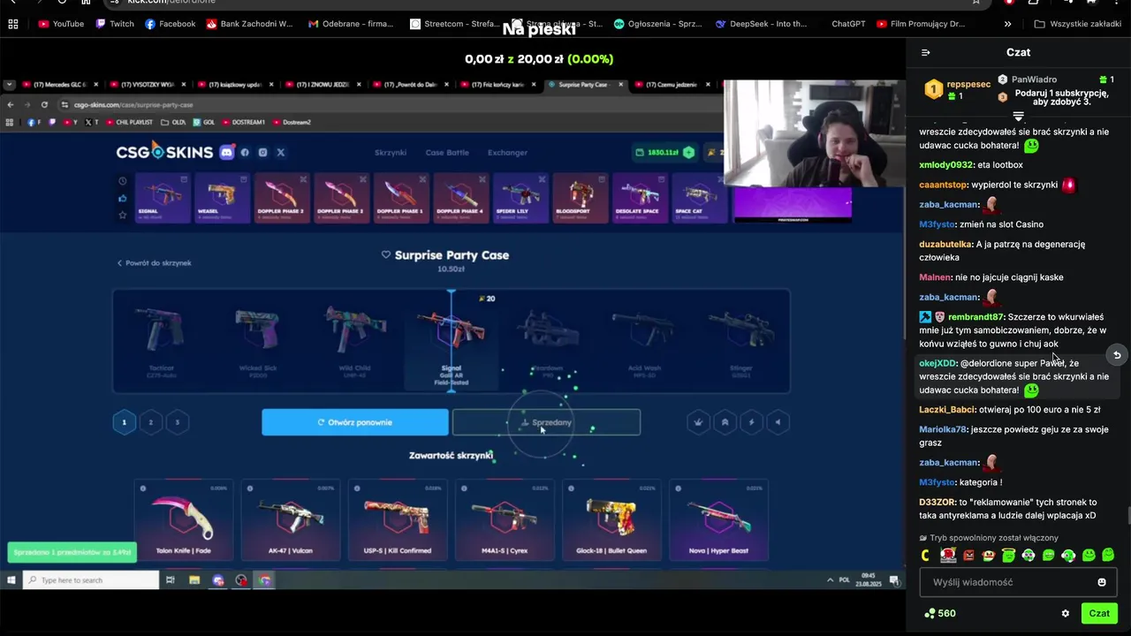Select the AK-47 | Vulcan item card

291,520
